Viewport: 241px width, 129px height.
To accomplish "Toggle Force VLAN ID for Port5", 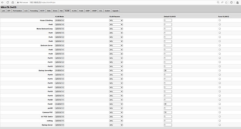I will tap(219, 37).
